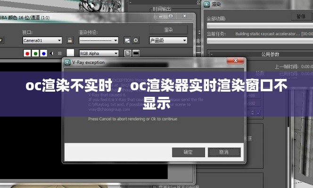This screenshot has height=188, width=313.
Task: Click the 渲染 window title icon
Action: (x=207, y=4)
